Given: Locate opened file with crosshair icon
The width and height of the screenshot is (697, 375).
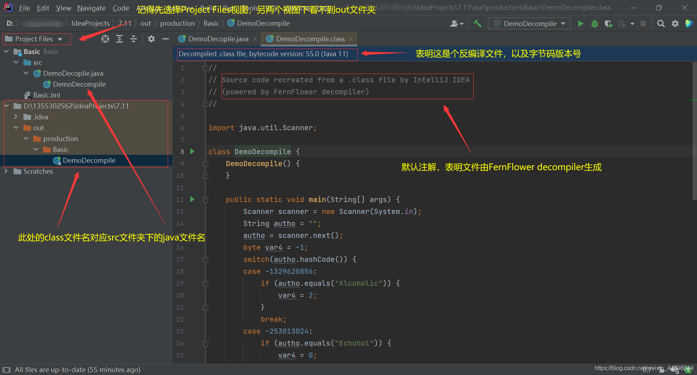Looking at the screenshot, I should coord(105,39).
